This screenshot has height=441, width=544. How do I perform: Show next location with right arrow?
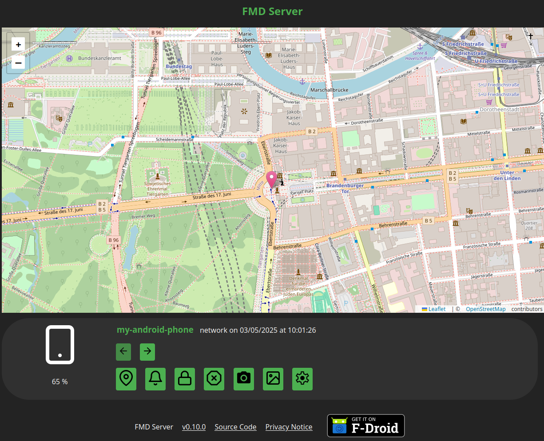point(147,351)
